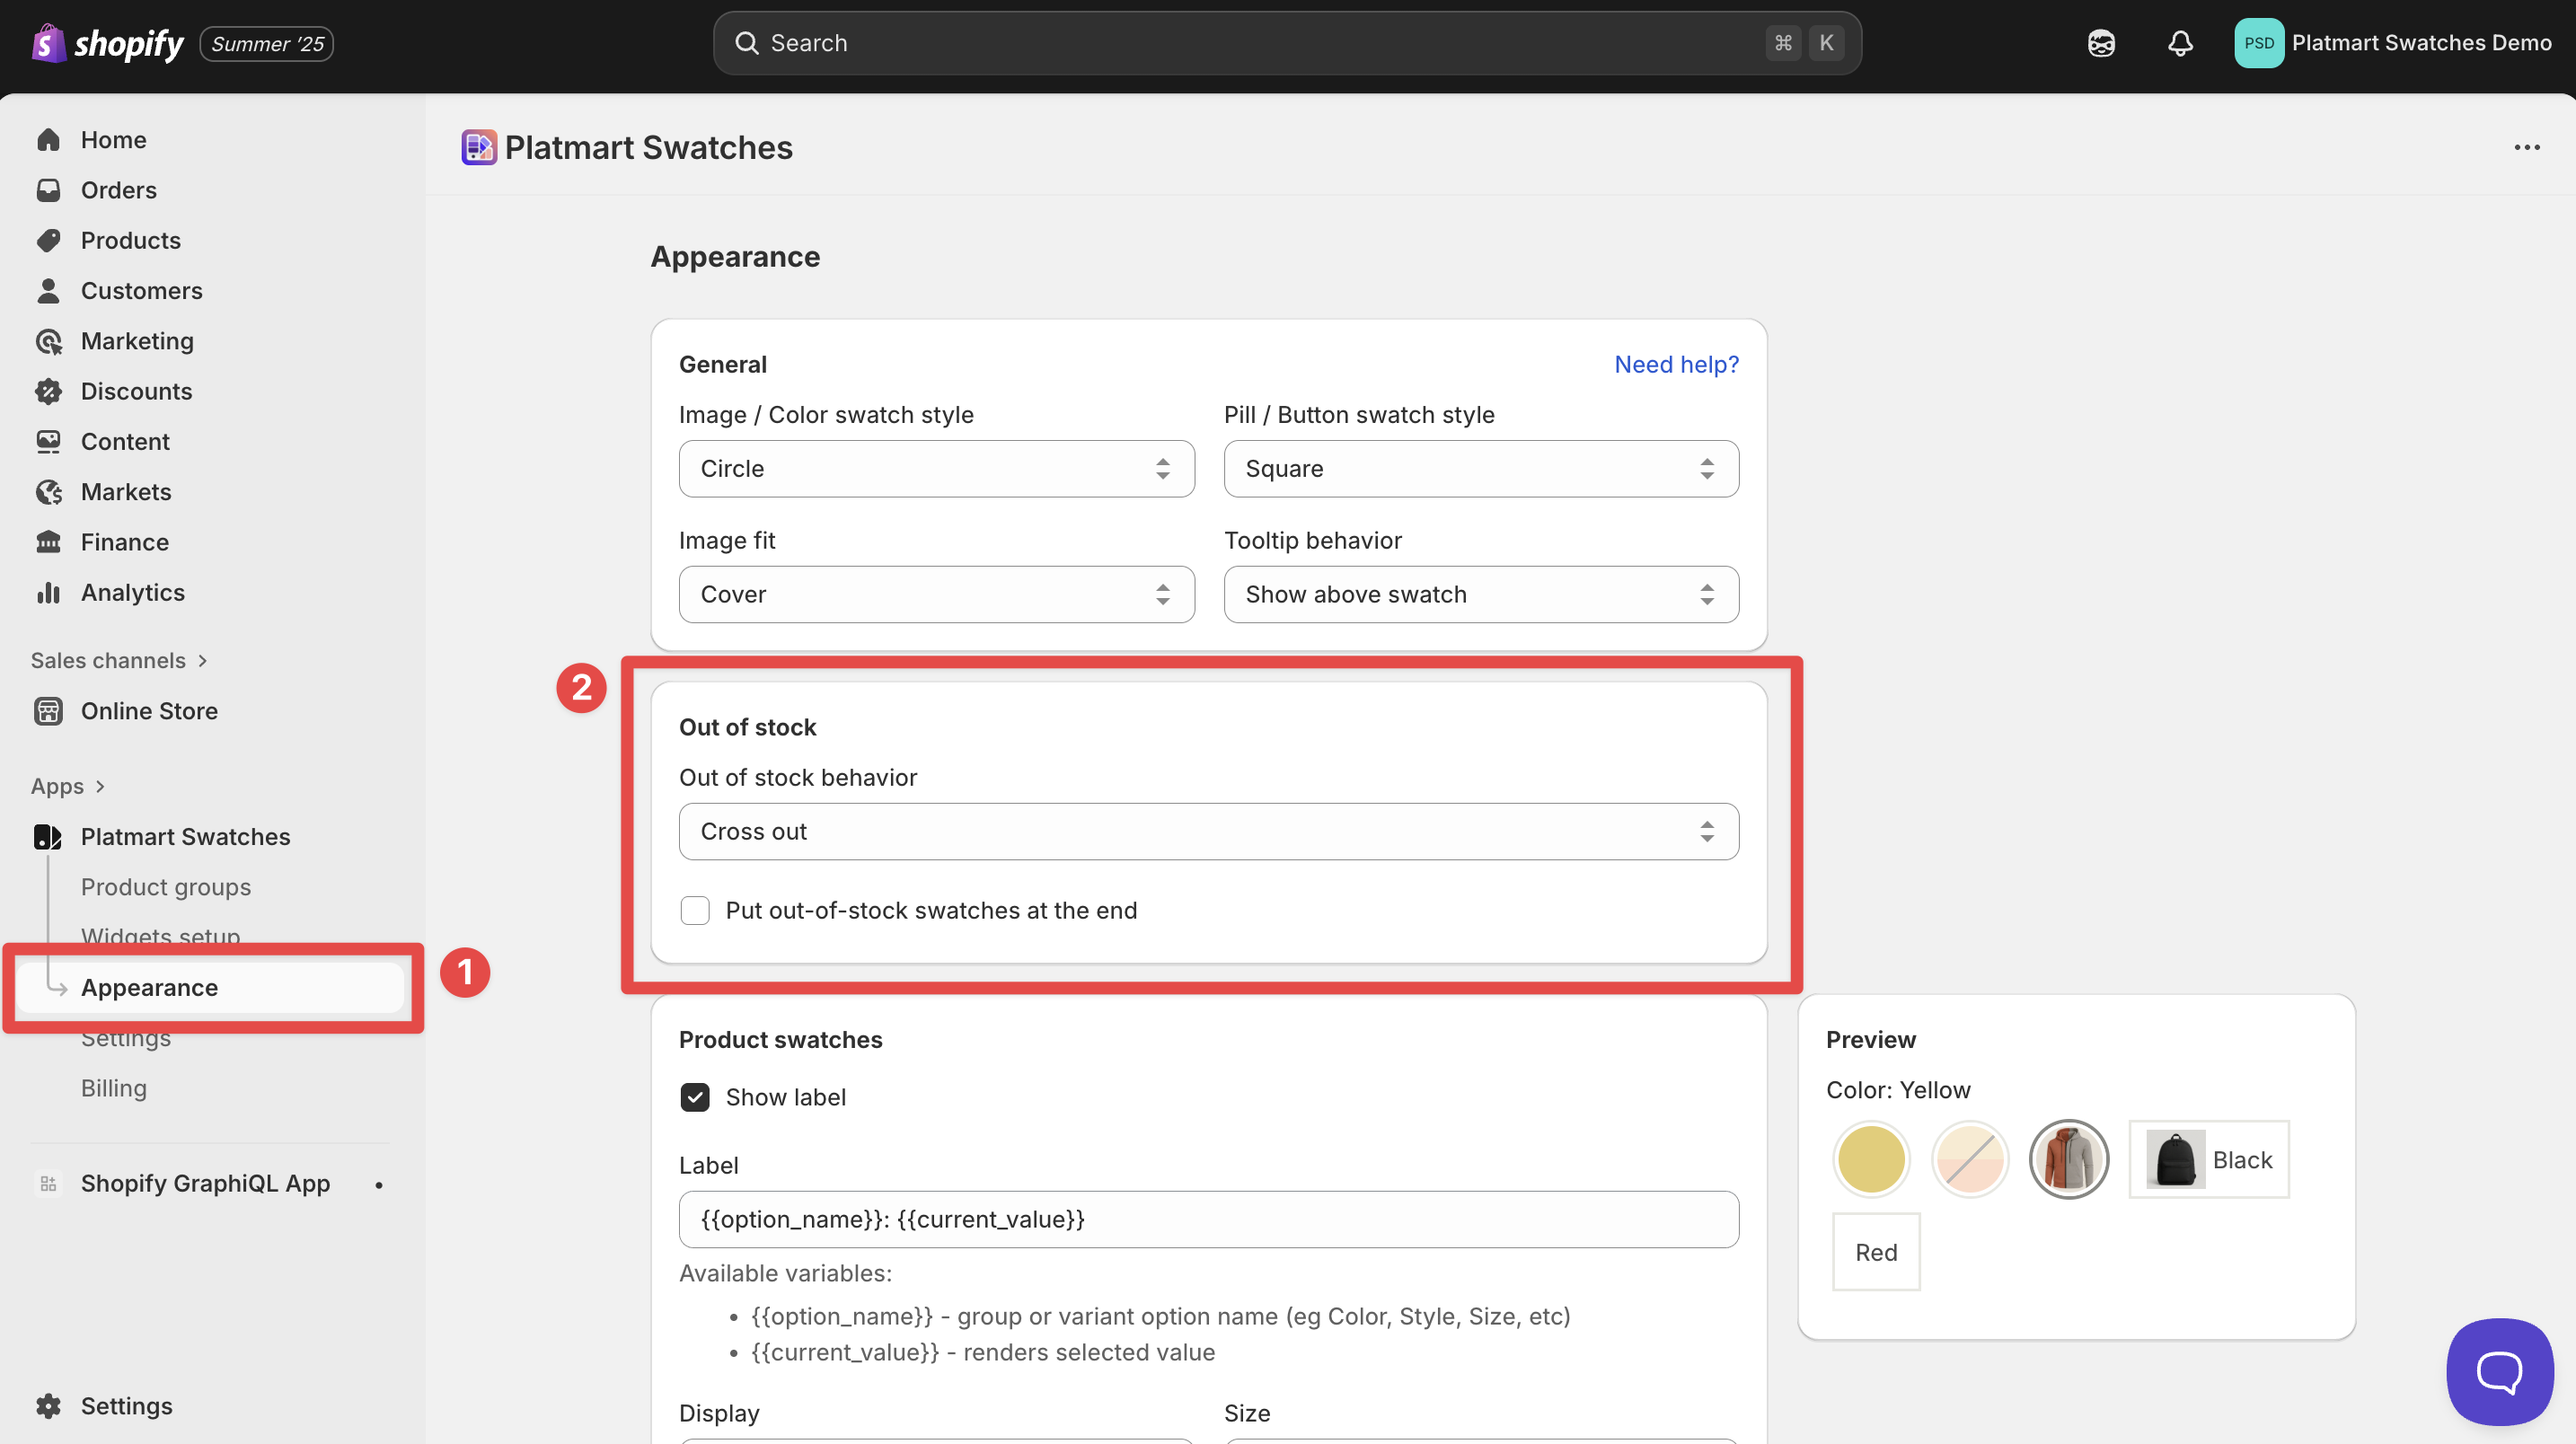Open Widgets setup in sidebar
Image resolution: width=2576 pixels, height=1444 pixels.
[x=160, y=936]
